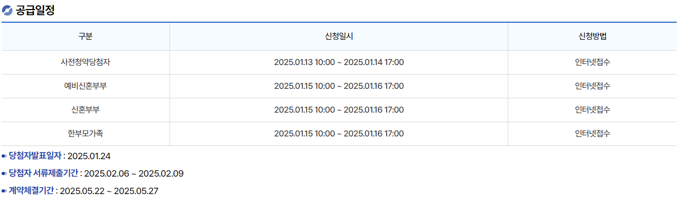Select the period 2025.02.06 ~ 2025.02.09
682x202 pixels.
(x=134, y=173)
